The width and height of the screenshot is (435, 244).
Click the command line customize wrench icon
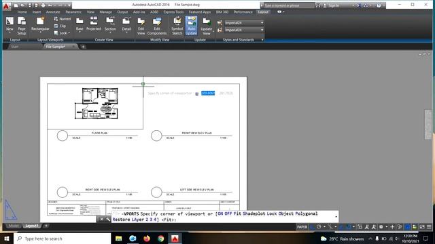(x=108, y=219)
